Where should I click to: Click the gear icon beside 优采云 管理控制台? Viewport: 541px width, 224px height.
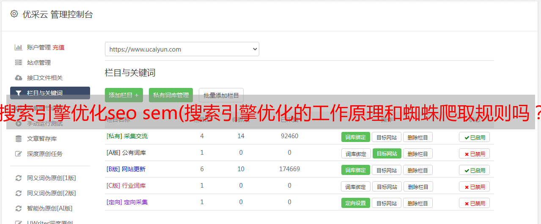click(x=14, y=14)
